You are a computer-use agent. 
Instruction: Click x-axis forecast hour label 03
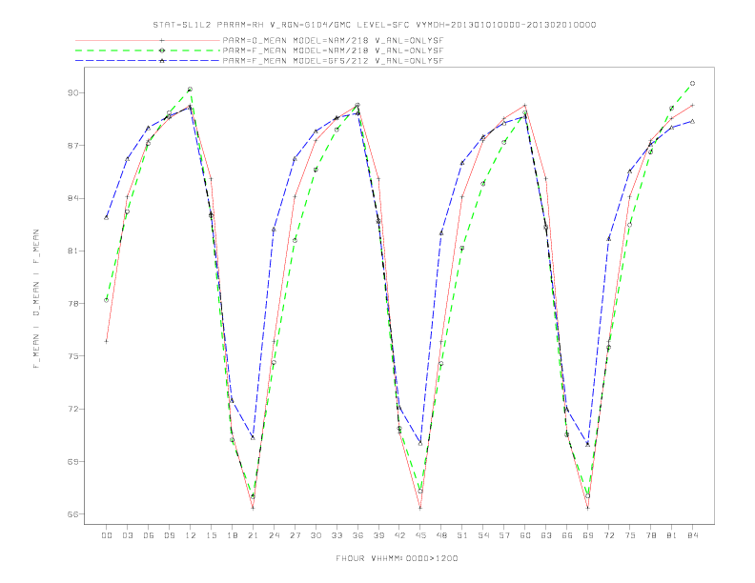[127, 535]
